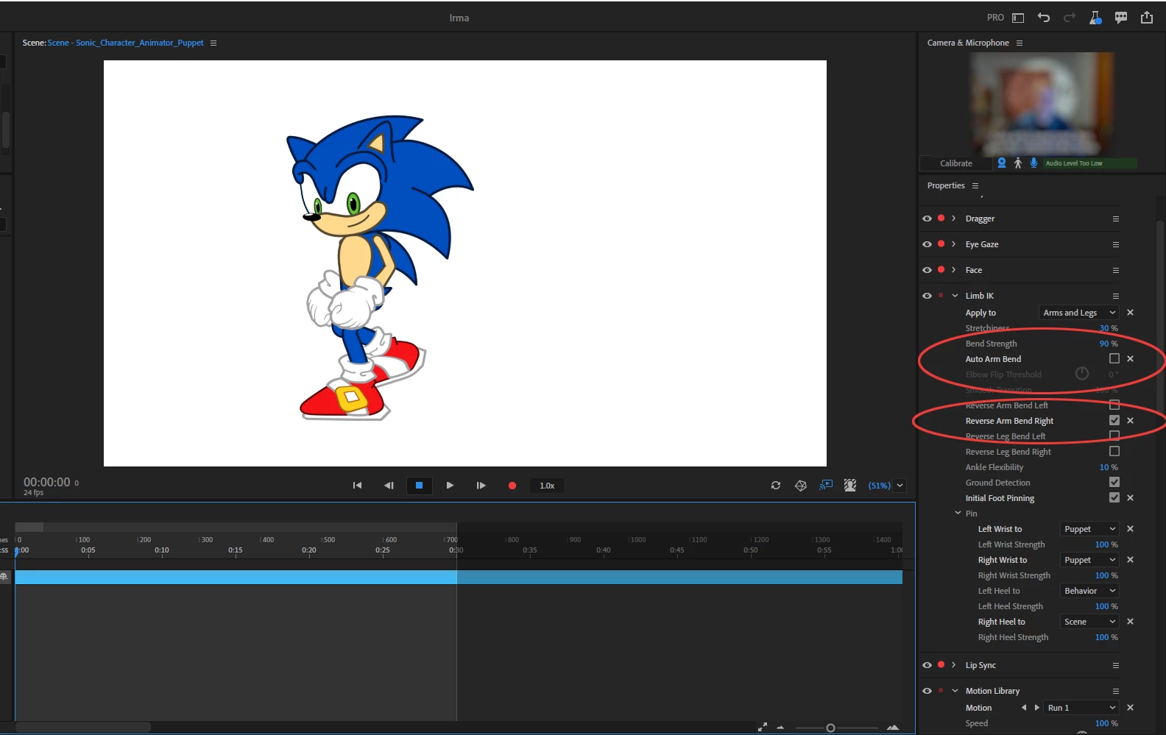Screen dimensions: 1166x735
Task: Click the fit timeline to window icon
Action: (763, 727)
